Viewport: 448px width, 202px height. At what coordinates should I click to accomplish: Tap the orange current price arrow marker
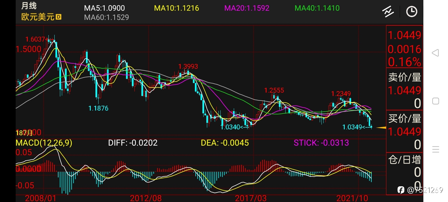tap(381, 128)
